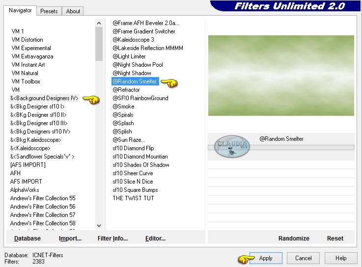The width and height of the screenshot is (362, 267).
Task: Choose @SF!0 RainbowGround filter
Action: coord(140,98)
